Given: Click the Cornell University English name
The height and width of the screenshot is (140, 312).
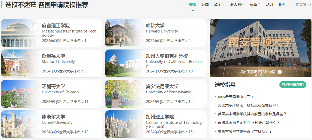Looking at the screenshot, I should click(x=57, y=122).
